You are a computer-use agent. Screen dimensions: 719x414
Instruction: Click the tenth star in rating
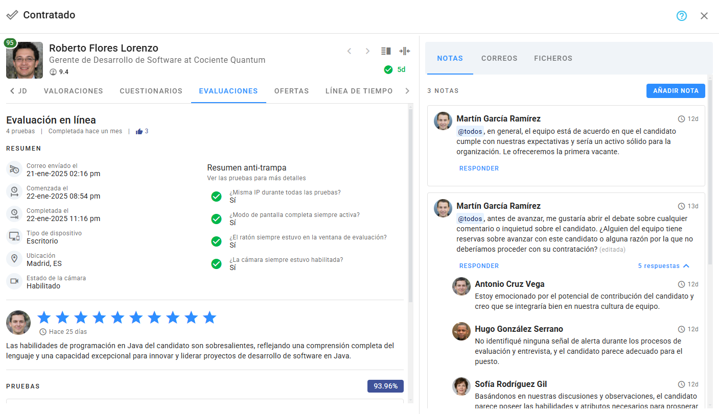click(210, 318)
